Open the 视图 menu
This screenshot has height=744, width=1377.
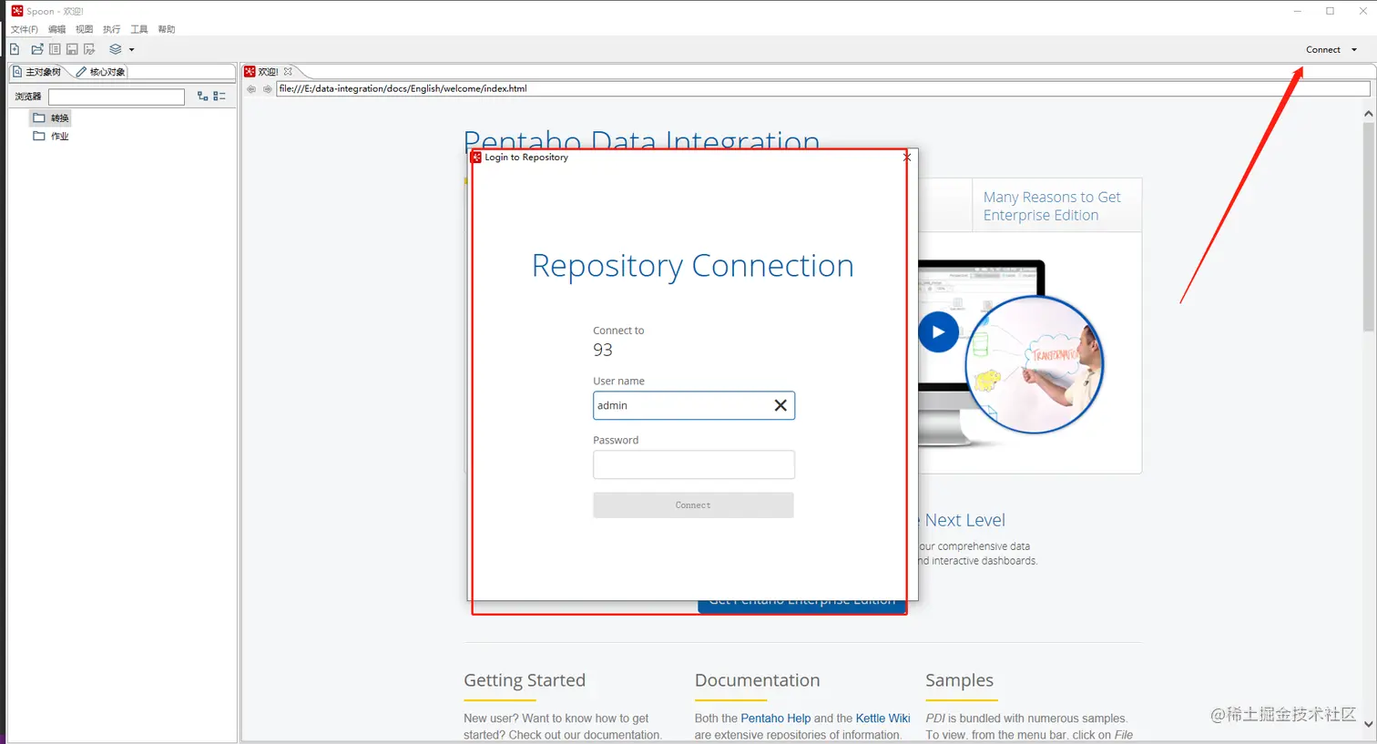(84, 29)
